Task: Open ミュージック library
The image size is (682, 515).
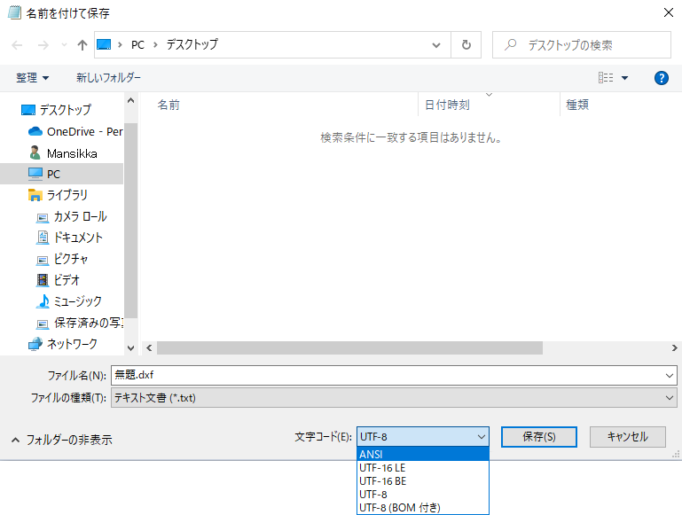Action: pyautogui.click(x=69, y=300)
